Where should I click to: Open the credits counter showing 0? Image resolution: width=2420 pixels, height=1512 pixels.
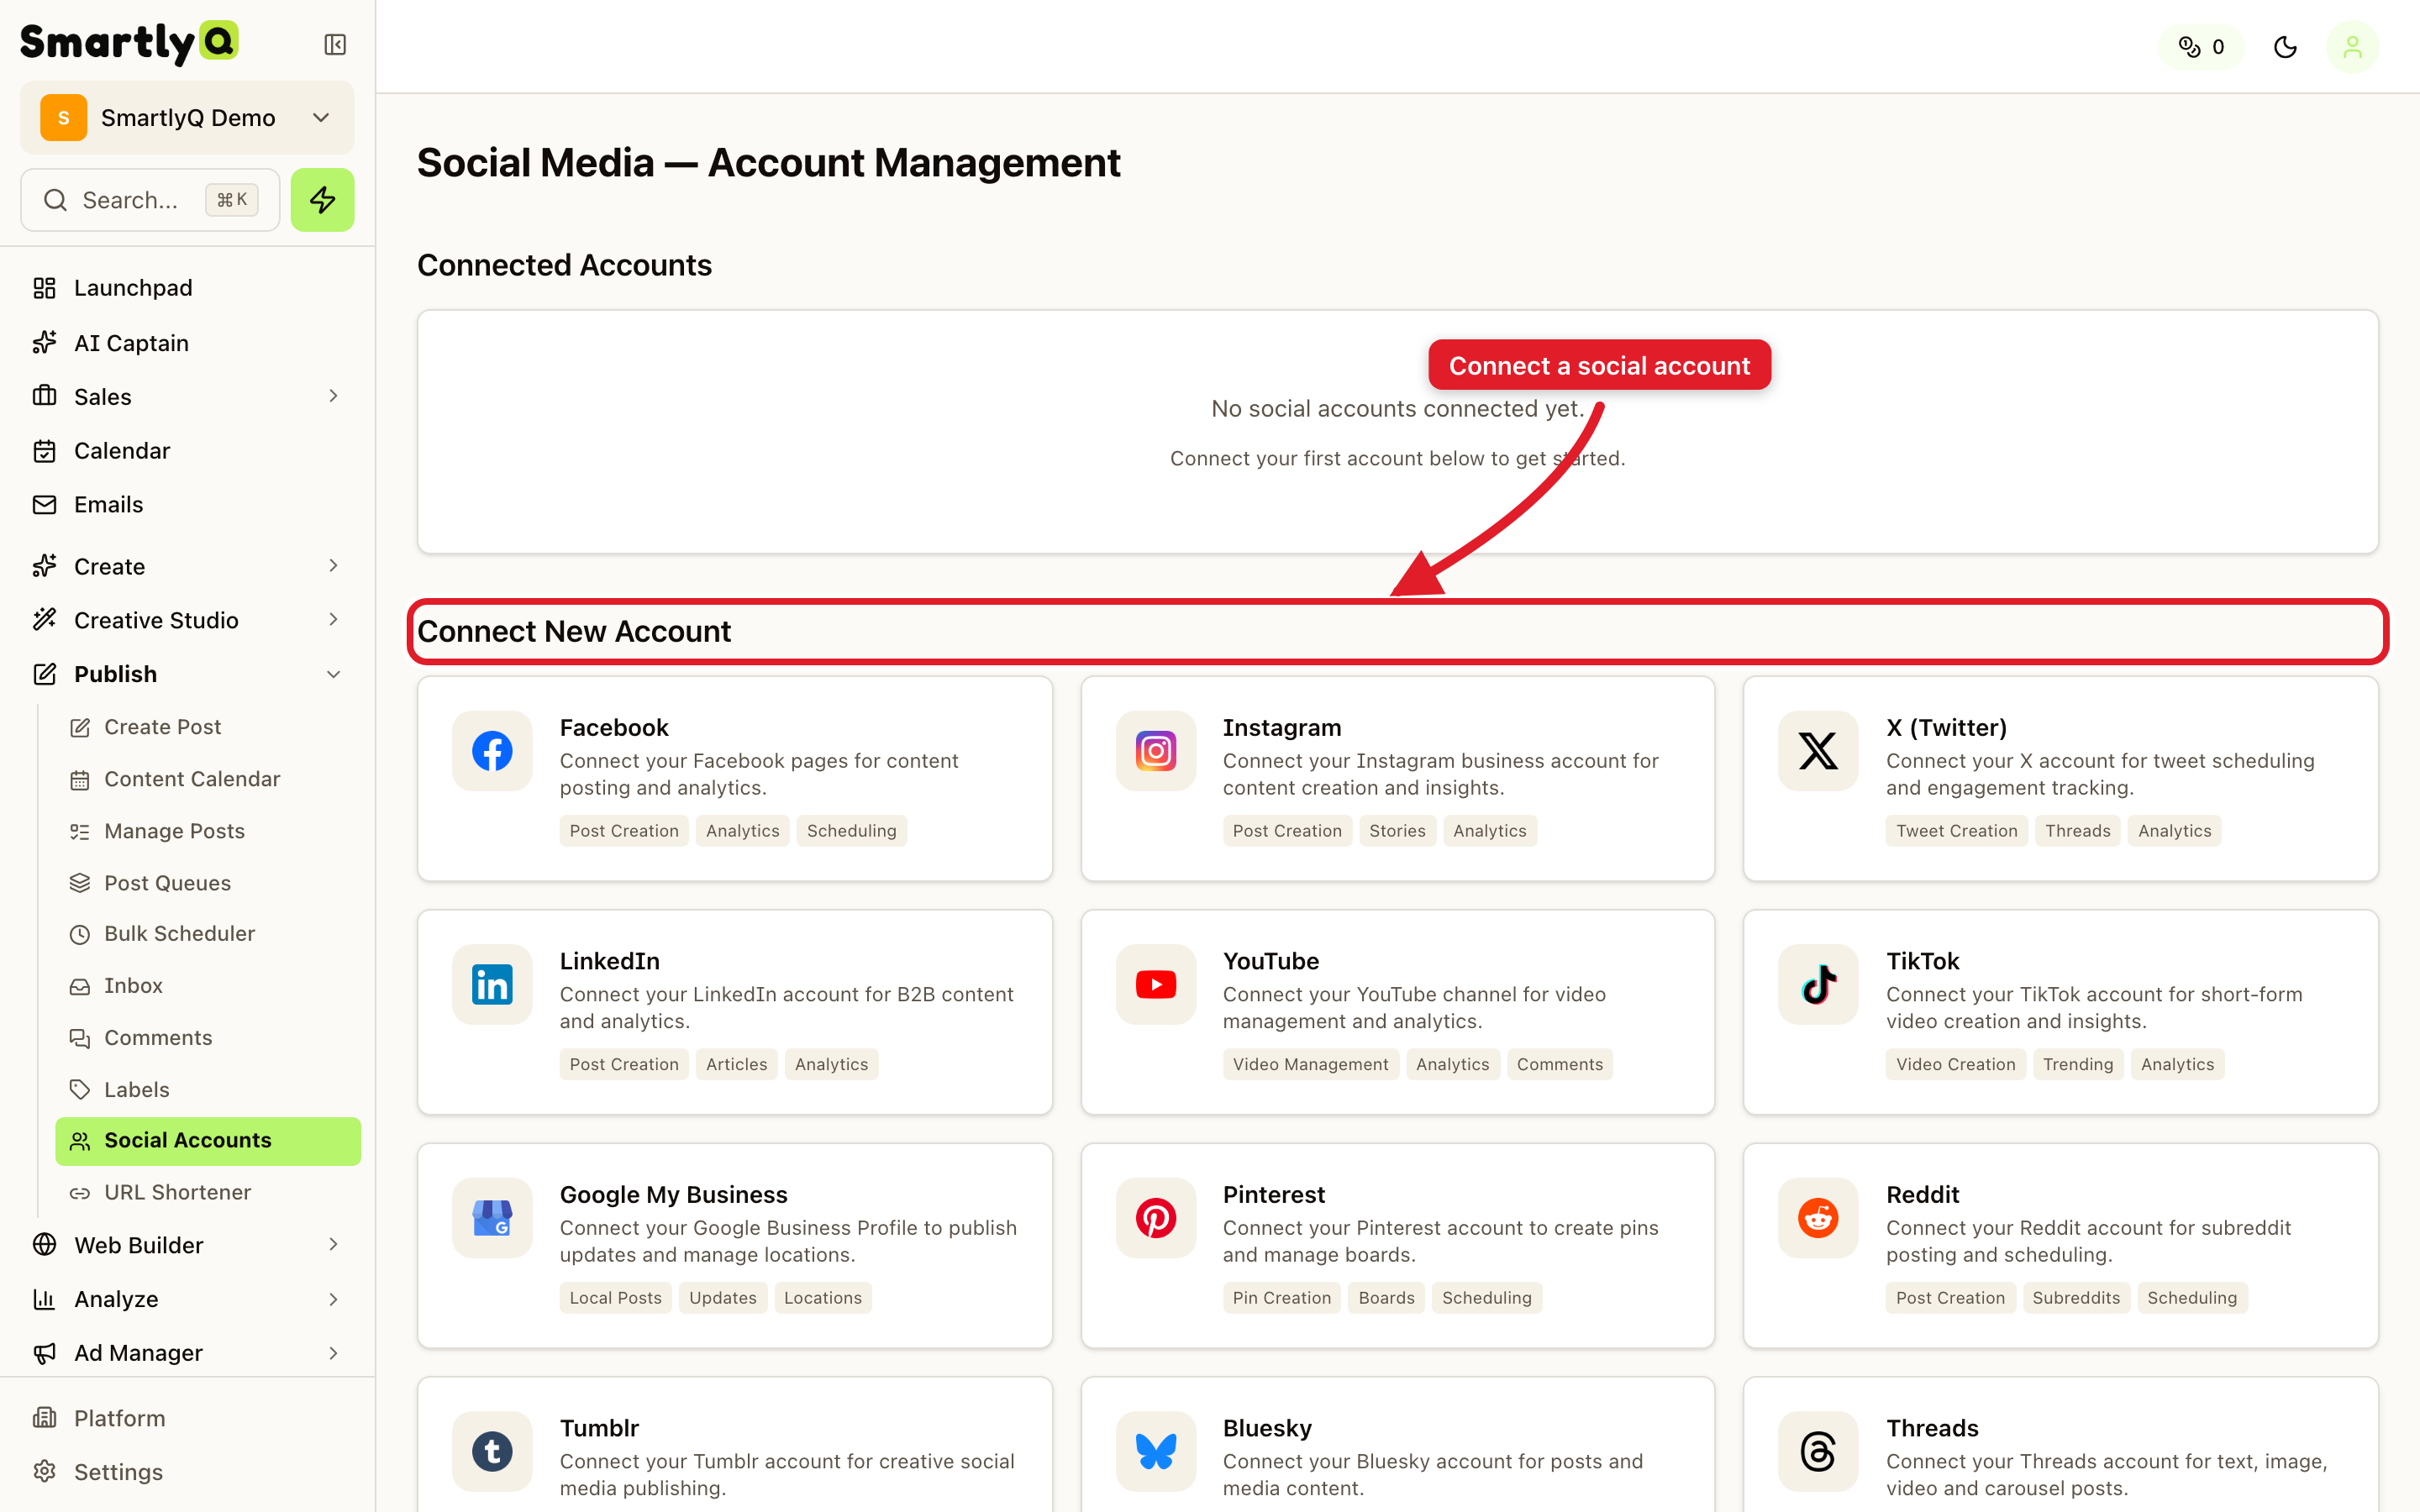click(x=2201, y=47)
